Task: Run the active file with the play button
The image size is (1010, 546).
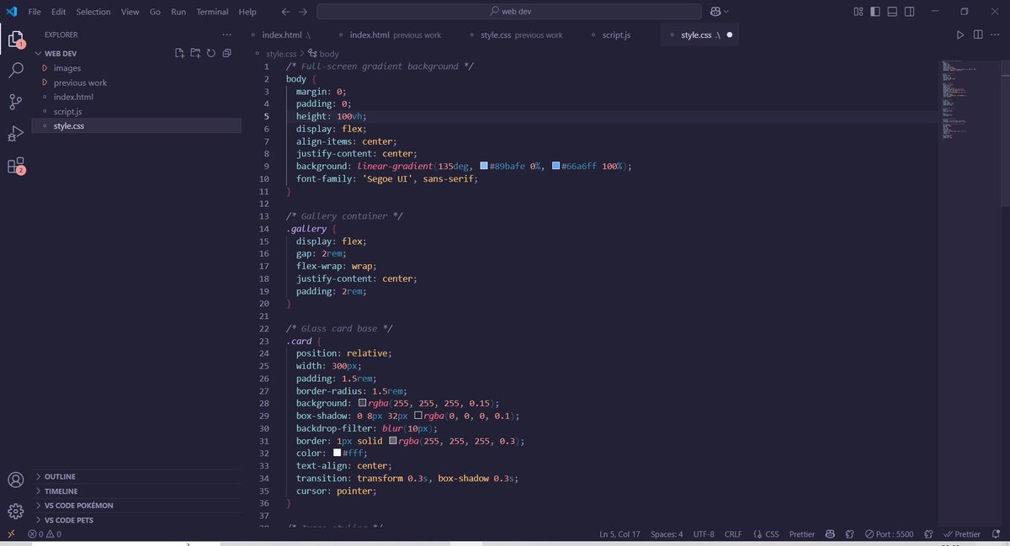Action: 960,34
